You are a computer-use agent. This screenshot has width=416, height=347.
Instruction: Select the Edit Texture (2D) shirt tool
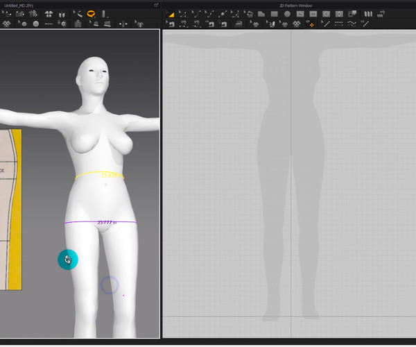pos(254,24)
